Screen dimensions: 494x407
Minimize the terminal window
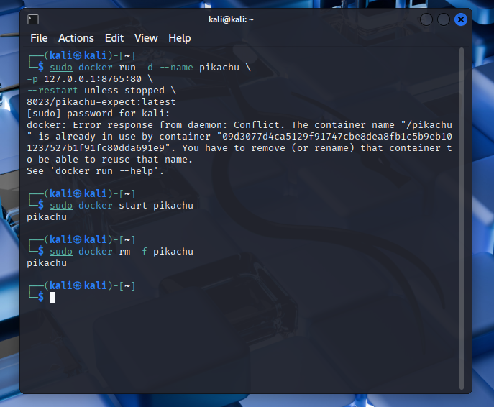(426, 19)
